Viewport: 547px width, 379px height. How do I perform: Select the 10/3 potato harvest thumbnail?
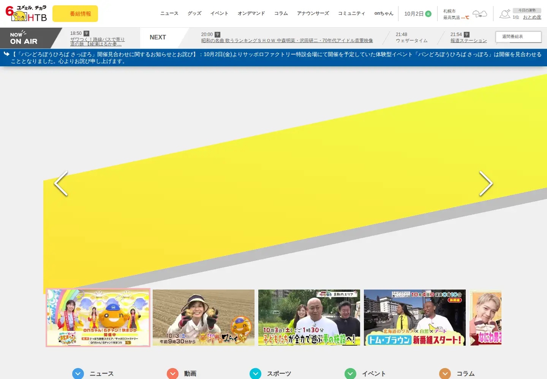(204, 318)
